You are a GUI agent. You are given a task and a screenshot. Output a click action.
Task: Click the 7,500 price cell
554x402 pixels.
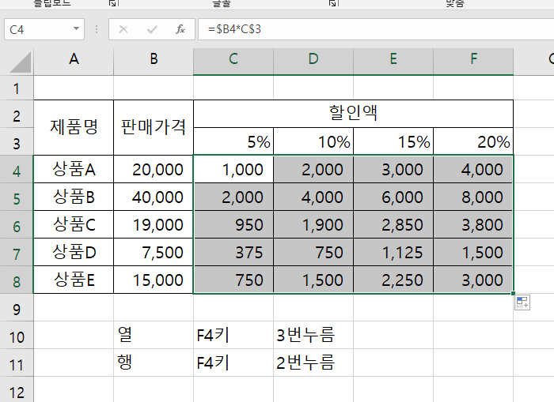click(154, 252)
